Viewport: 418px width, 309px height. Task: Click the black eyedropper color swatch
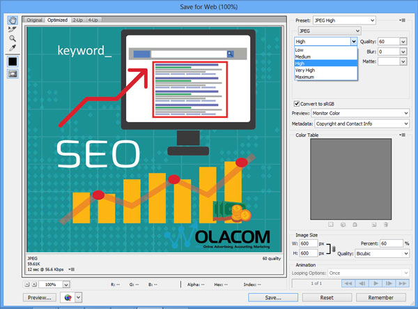(13, 61)
